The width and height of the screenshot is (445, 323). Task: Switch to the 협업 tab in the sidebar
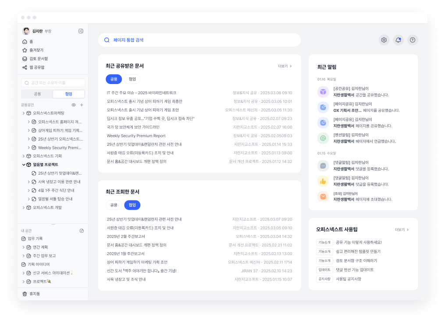68,94
